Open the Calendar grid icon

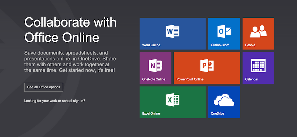click(x=258, y=65)
